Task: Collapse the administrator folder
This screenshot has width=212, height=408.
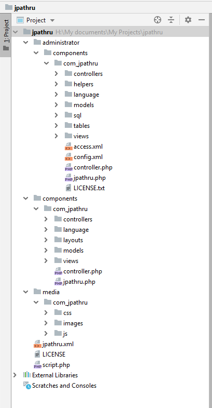Action: 25,43
